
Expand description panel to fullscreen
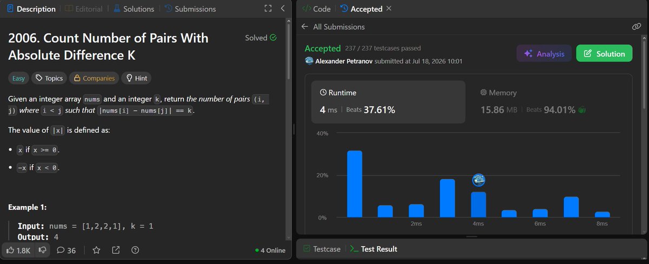268,9
